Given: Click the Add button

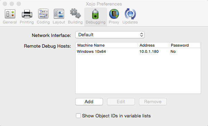Looking at the screenshot, I should (89, 102).
